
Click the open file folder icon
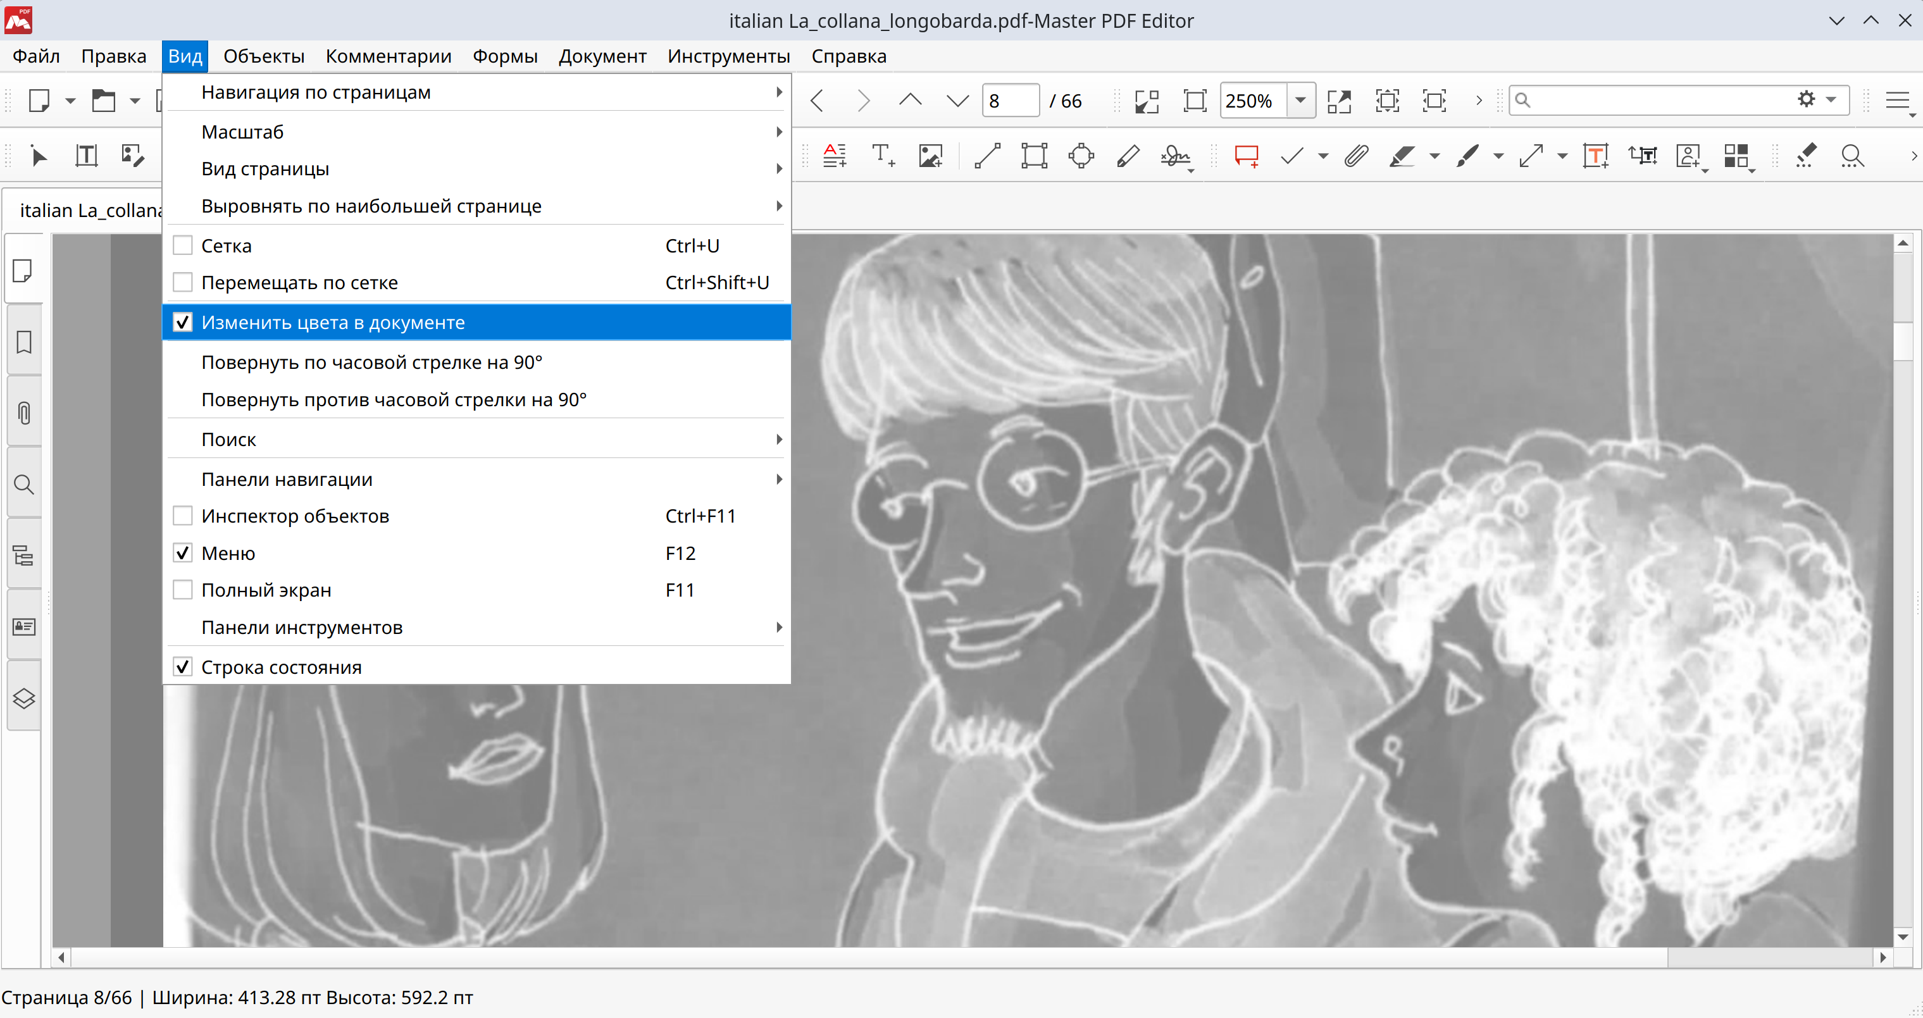(x=103, y=100)
